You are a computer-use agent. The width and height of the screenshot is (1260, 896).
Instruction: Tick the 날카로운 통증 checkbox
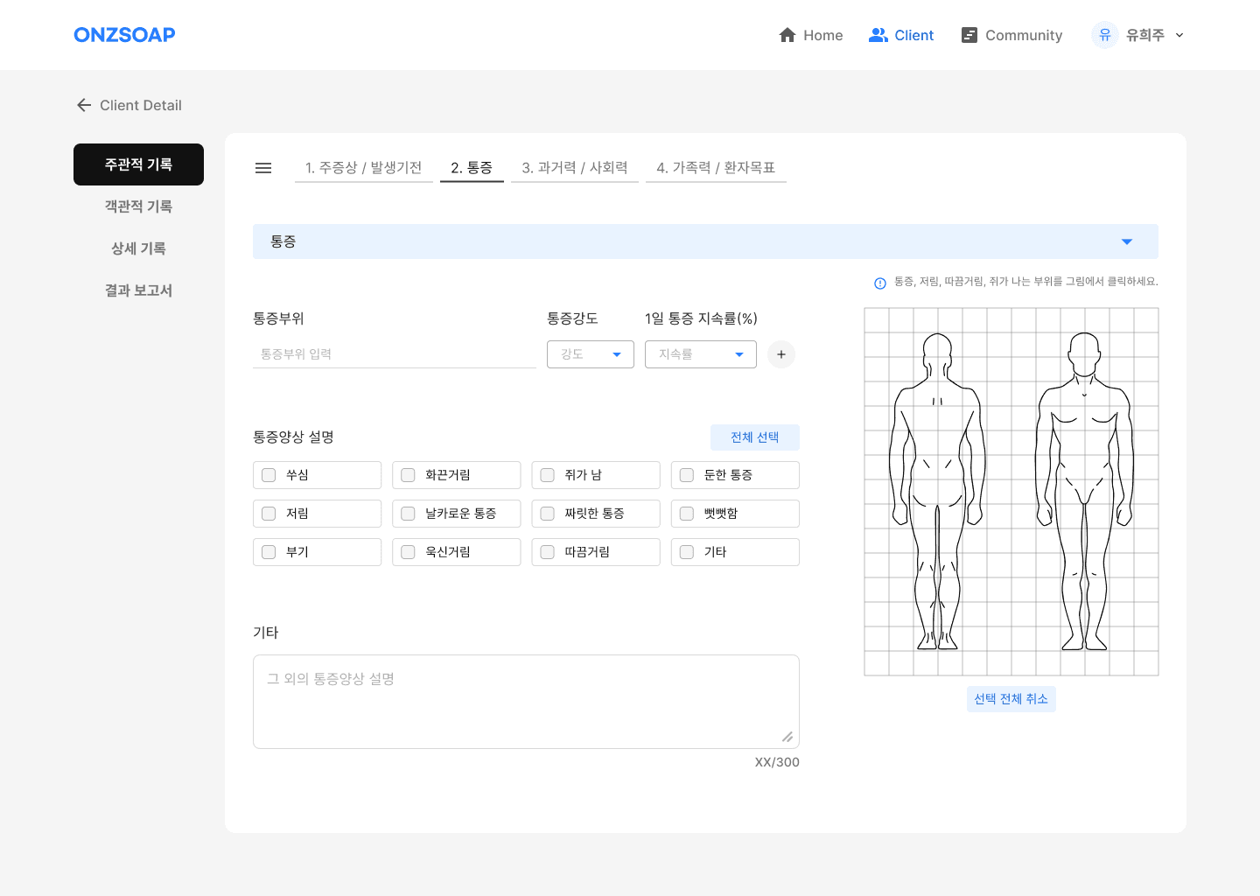click(408, 514)
